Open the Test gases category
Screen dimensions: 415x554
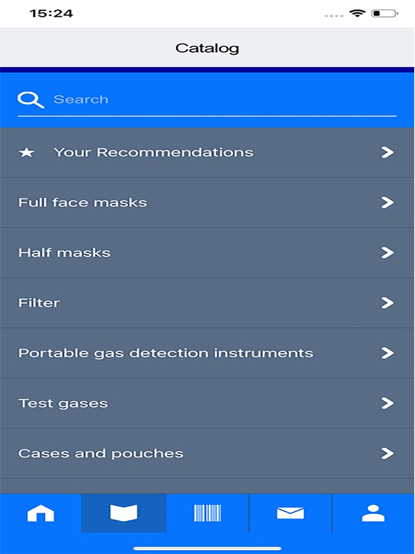pos(63,404)
